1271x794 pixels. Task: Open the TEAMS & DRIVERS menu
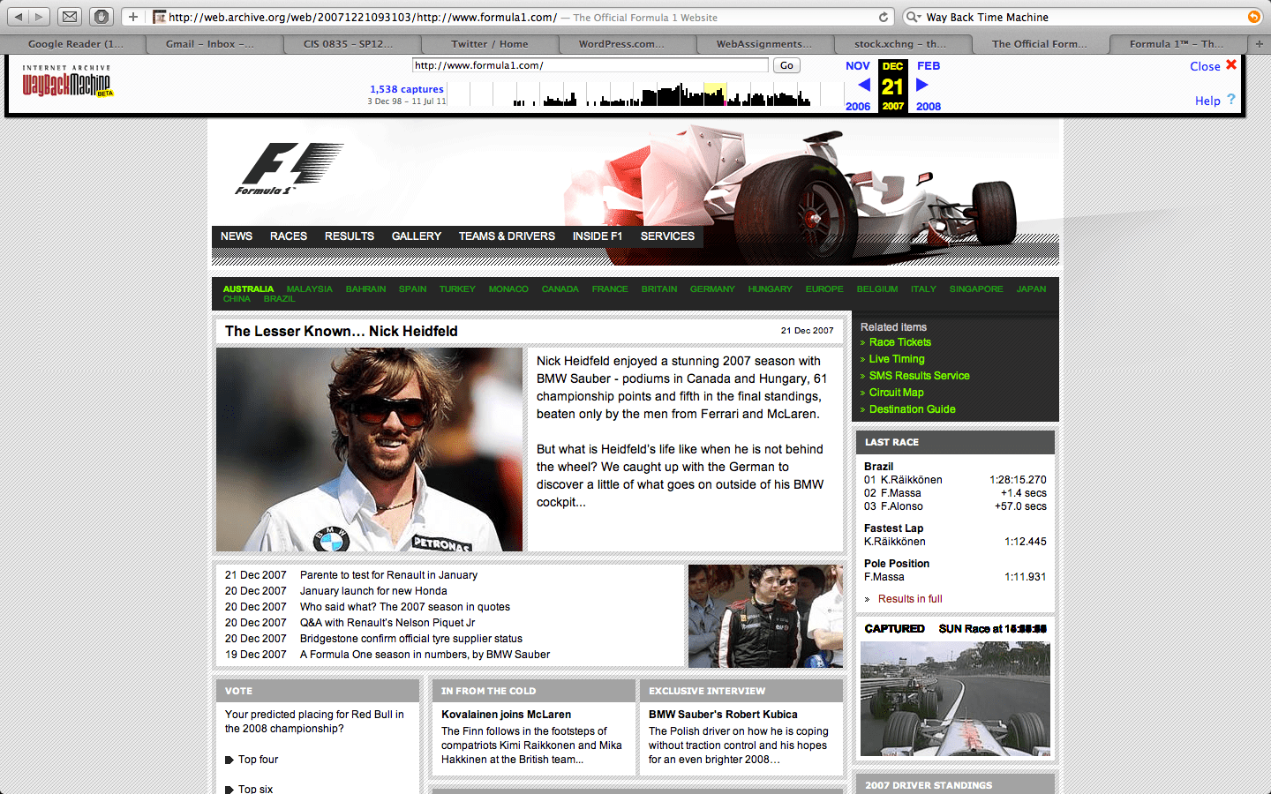click(507, 236)
